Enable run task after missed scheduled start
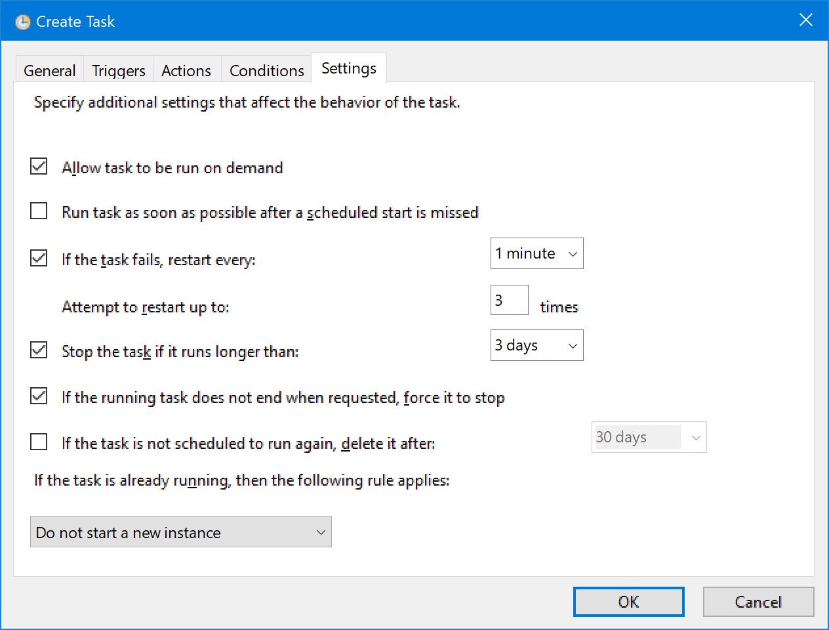Viewport: 829px width, 630px height. pyautogui.click(x=39, y=211)
